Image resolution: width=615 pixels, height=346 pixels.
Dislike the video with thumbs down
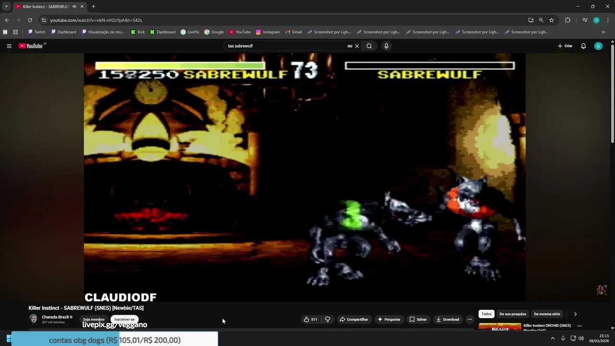[328, 320]
